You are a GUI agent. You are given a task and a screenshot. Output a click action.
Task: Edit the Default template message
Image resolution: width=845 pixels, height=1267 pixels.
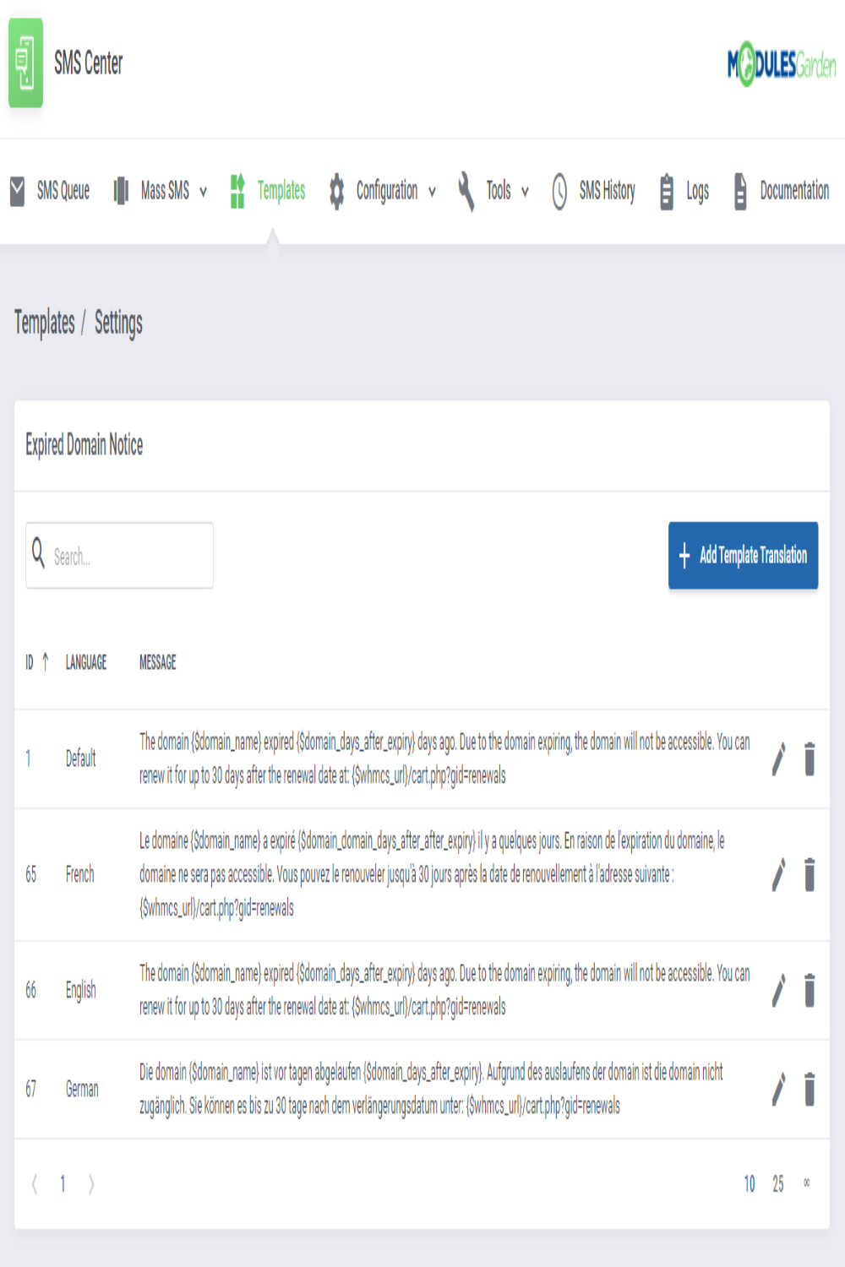[x=778, y=759]
